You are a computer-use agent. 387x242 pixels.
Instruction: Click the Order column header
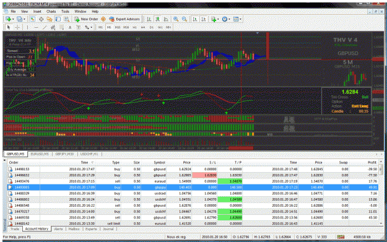click(x=14, y=162)
